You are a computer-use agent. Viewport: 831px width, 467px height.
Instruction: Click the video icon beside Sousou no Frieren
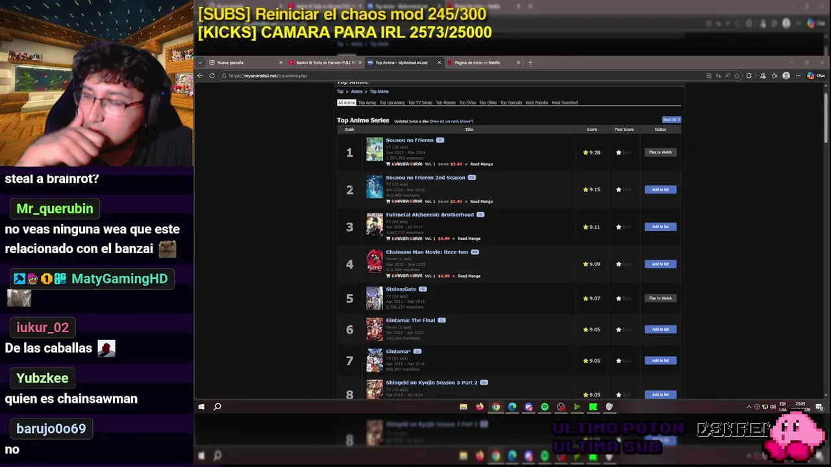coord(440,140)
